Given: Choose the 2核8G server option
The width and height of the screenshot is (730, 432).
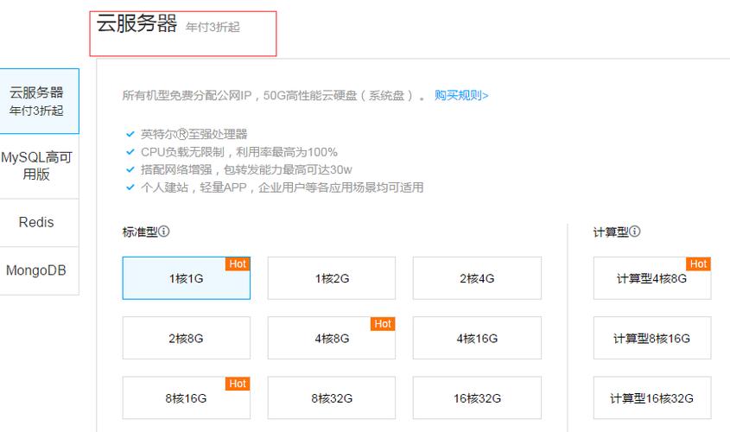Looking at the screenshot, I should pyautogui.click(x=187, y=338).
